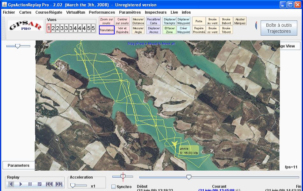Click the Change View button
This screenshot has width=303, height=191.
[283, 46]
